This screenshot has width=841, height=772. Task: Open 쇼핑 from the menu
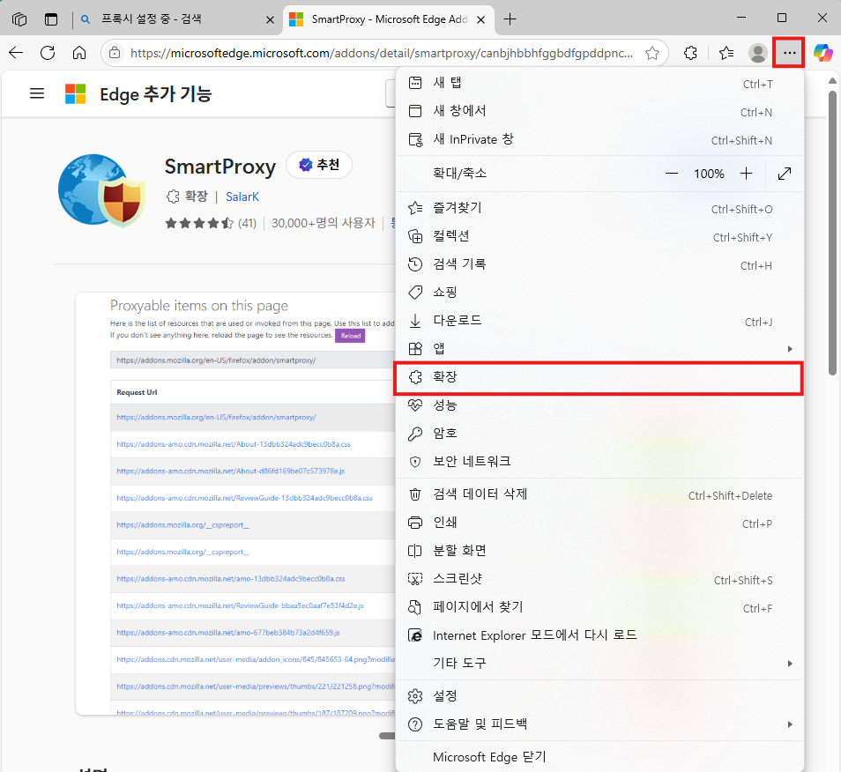click(x=599, y=293)
